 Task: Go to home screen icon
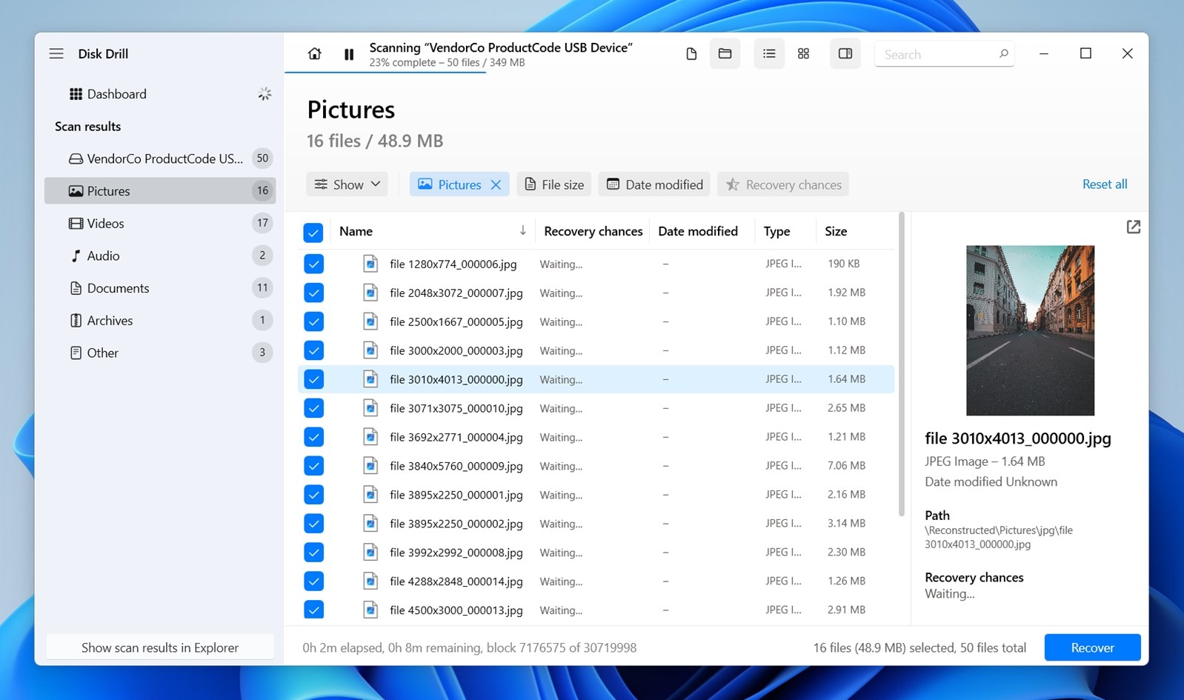[x=315, y=54]
